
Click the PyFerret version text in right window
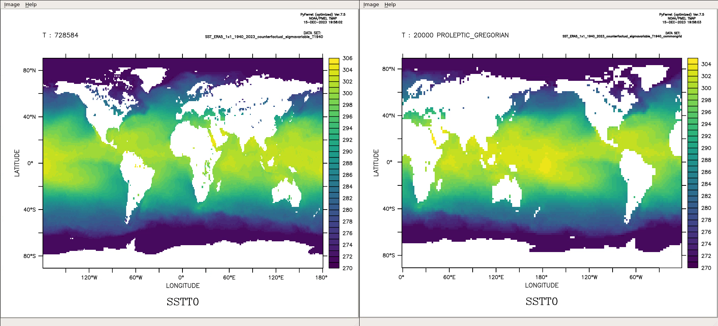(682, 15)
